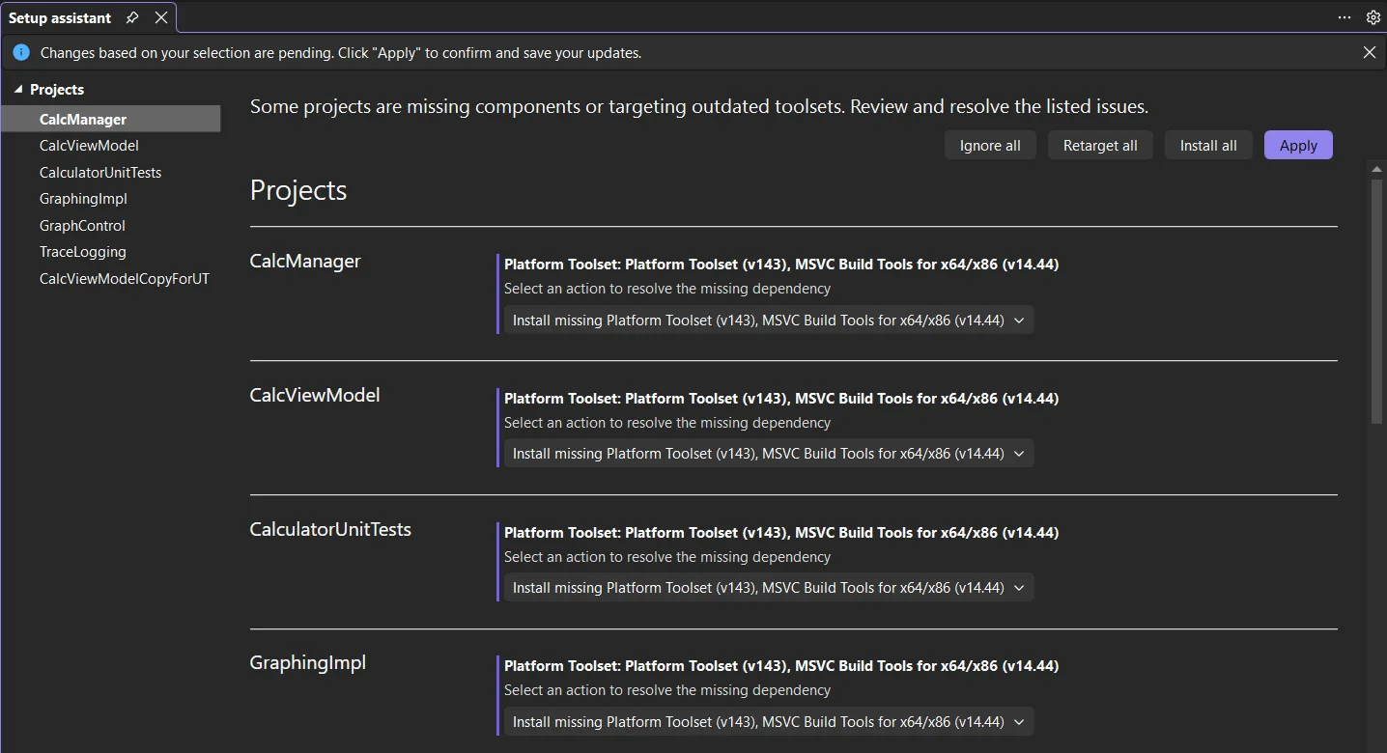The height and width of the screenshot is (753, 1387).
Task: Open the settings gear icon
Action: [1373, 17]
